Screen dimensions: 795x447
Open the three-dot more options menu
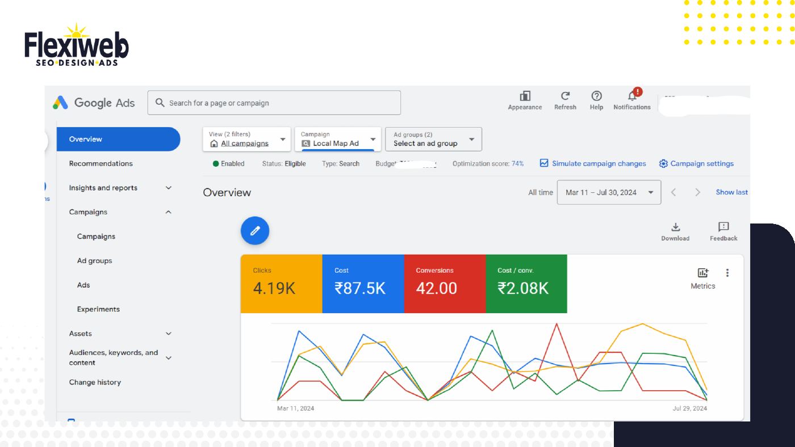pos(727,273)
